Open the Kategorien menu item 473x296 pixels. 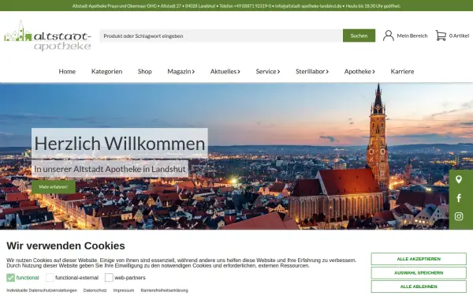pos(106,72)
